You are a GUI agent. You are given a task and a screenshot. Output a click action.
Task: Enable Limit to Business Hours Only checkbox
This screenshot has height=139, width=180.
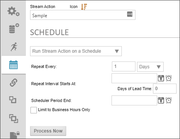(x=33, y=110)
